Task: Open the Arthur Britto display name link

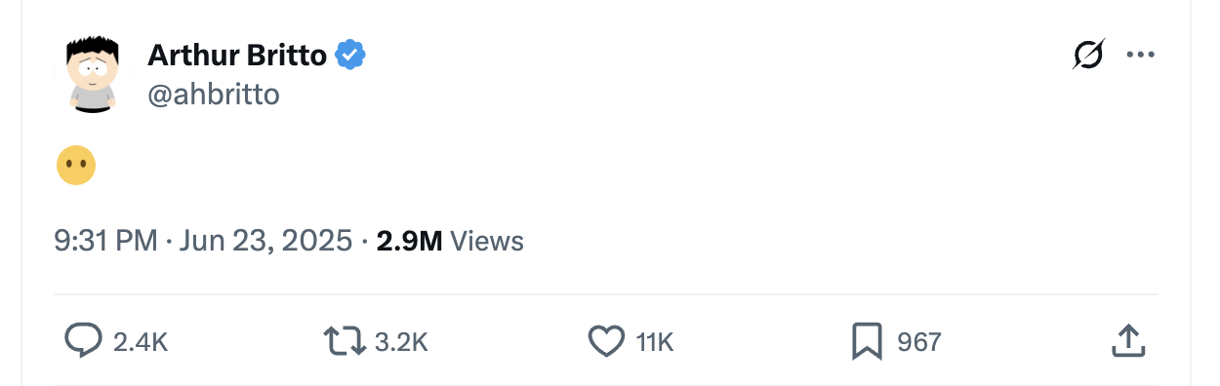Action: pyautogui.click(x=237, y=56)
